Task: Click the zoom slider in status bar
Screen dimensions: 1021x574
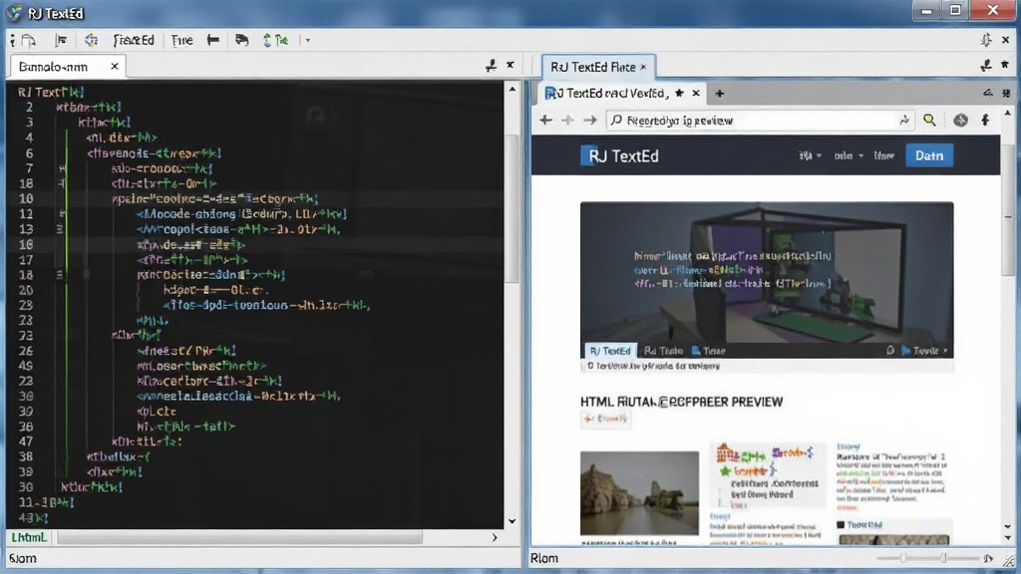Action: (928, 558)
